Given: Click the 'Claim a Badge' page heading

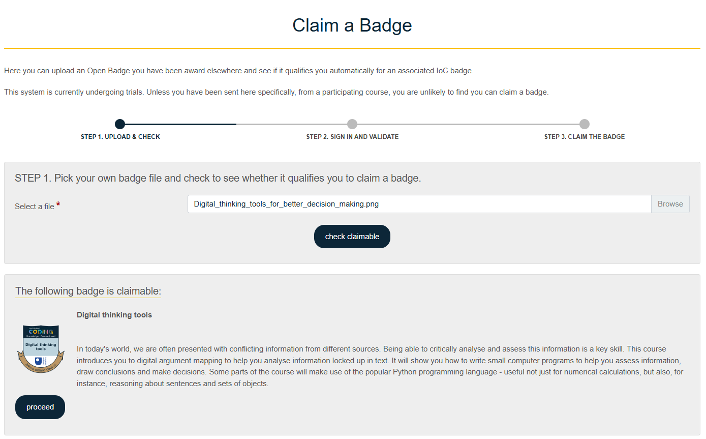Looking at the screenshot, I should pos(352,25).
